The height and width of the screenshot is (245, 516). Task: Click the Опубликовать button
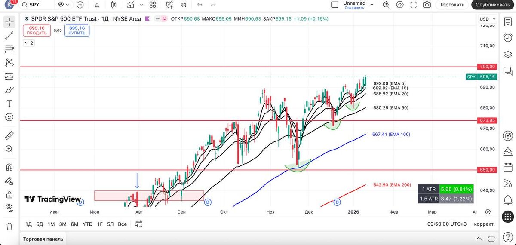point(493,5)
